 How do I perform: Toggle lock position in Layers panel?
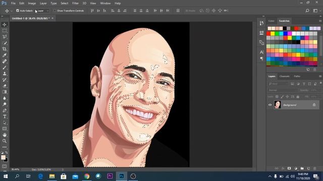287,97
